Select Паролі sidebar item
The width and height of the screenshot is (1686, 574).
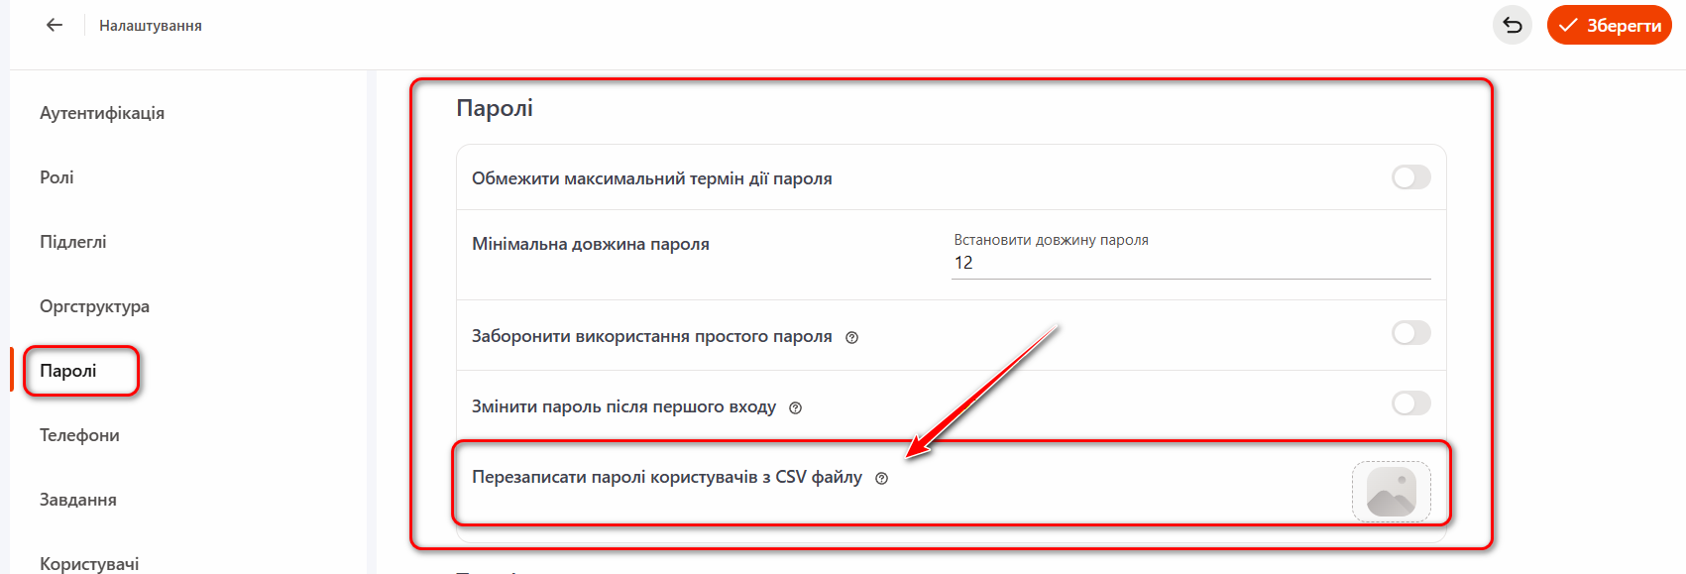(68, 371)
